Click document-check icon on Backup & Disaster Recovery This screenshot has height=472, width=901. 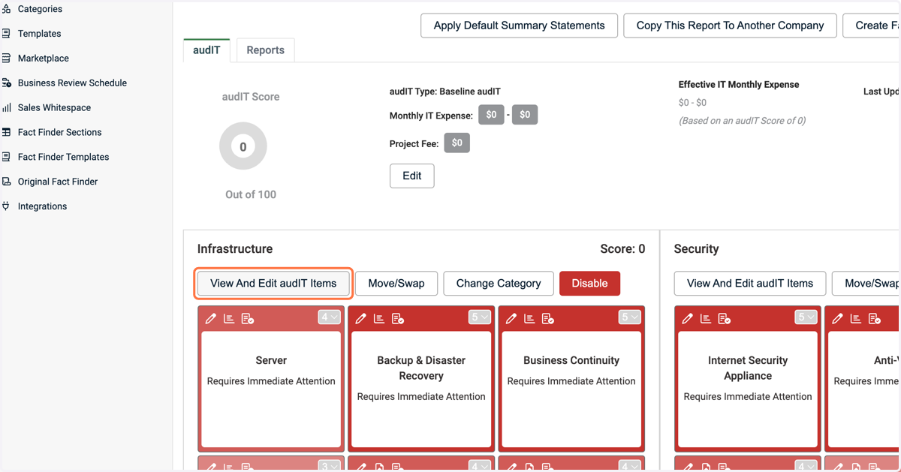coord(398,319)
